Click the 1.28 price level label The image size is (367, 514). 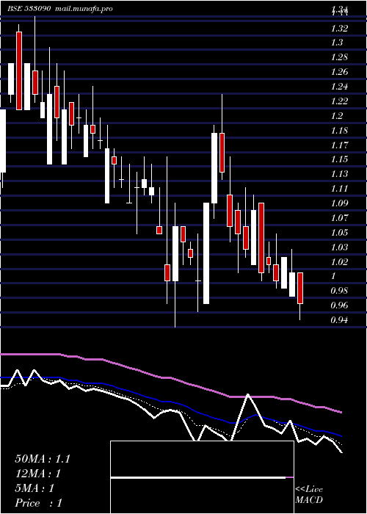tap(339, 57)
